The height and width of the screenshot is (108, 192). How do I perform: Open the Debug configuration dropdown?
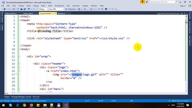click(43, 9)
